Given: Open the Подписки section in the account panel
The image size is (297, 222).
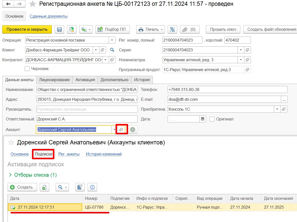Looking at the screenshot, I should (x=43, y=154).
